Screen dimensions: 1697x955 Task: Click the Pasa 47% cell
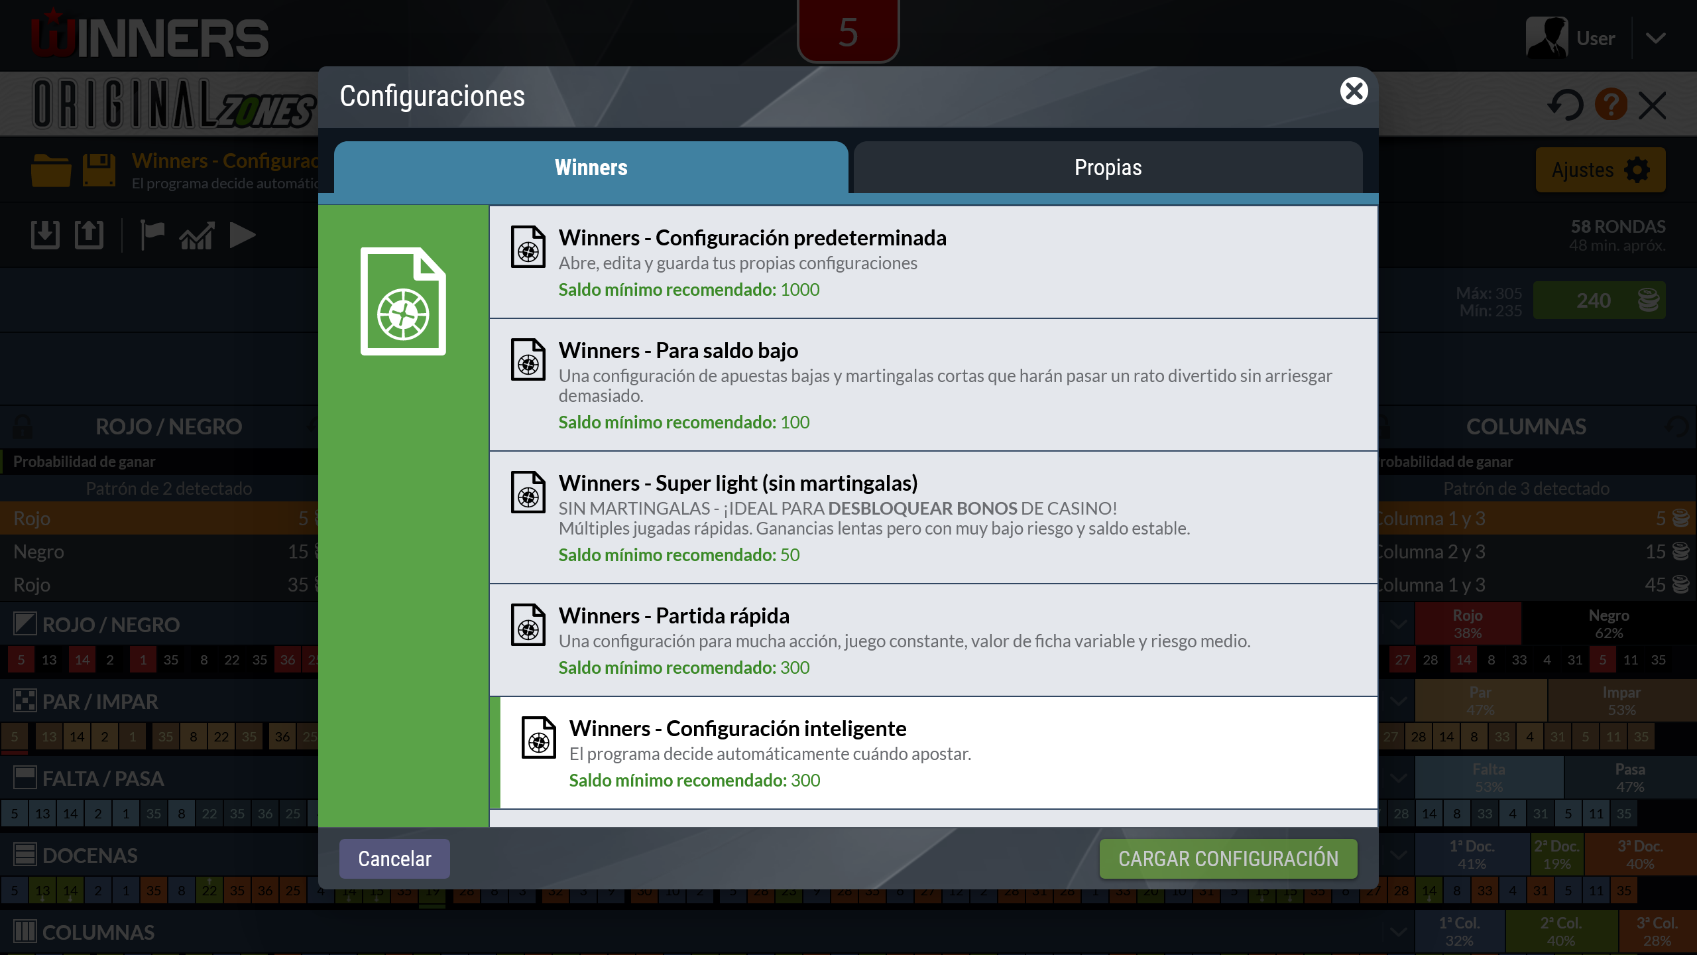(x=1630, y=777)
